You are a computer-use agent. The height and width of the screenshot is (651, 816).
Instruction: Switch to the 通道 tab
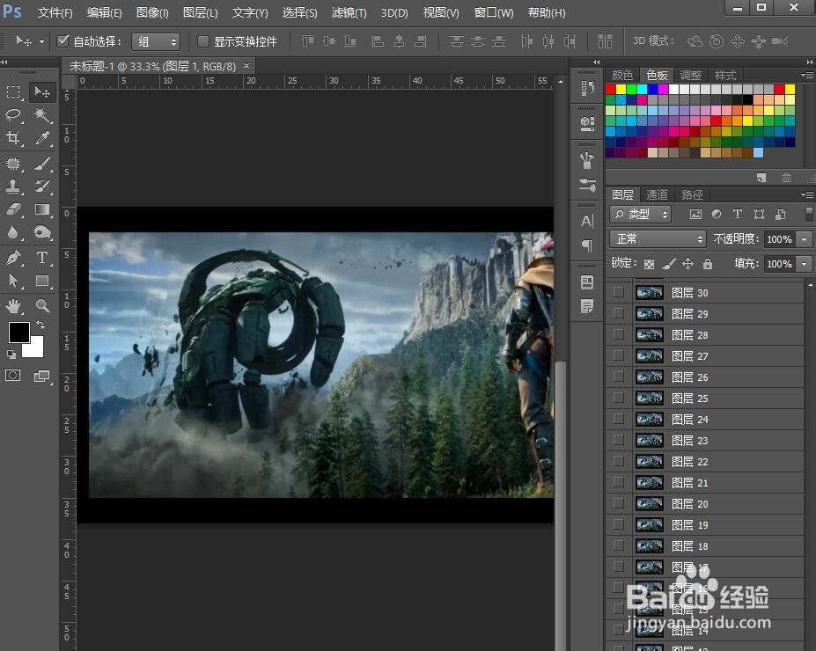coord(657,194)
